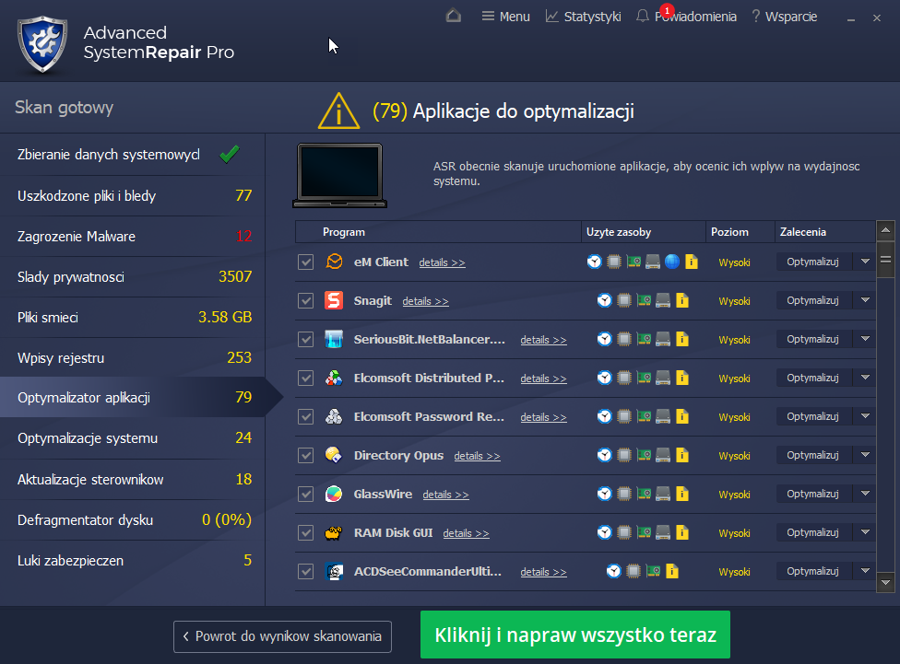Click the Snagit app icon

click(x=334, y=300)
